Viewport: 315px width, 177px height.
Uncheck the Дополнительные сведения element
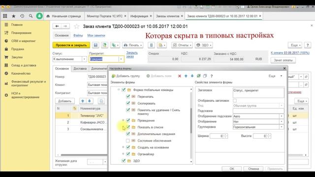pos(128,134)
